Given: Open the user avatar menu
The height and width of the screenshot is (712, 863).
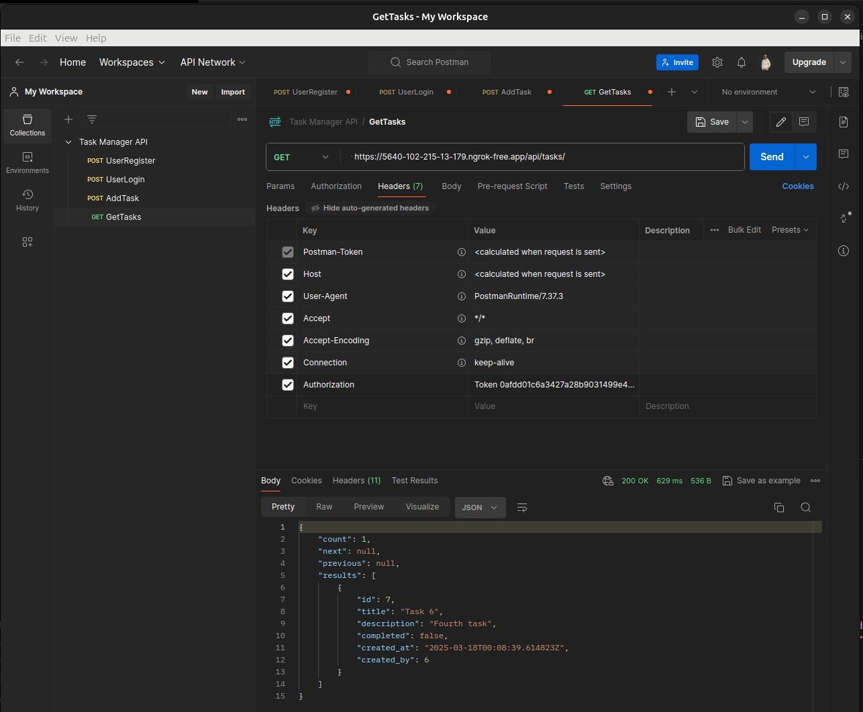Looking at the screenshot, I should pyautogui.click(x=766, y=62).
